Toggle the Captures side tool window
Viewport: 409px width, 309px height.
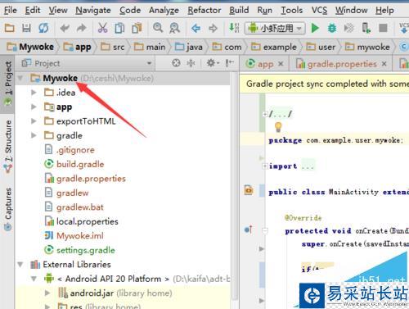click(8, 209)
